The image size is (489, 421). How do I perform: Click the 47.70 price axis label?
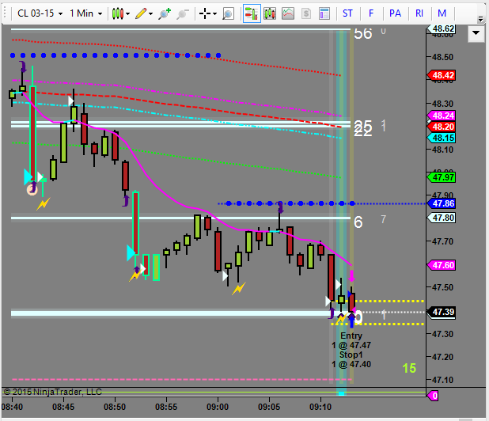click(x=442, y=241)
